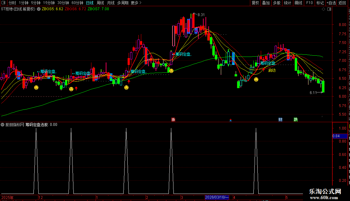Click the green 跌 marker icon

pos(296,120)
